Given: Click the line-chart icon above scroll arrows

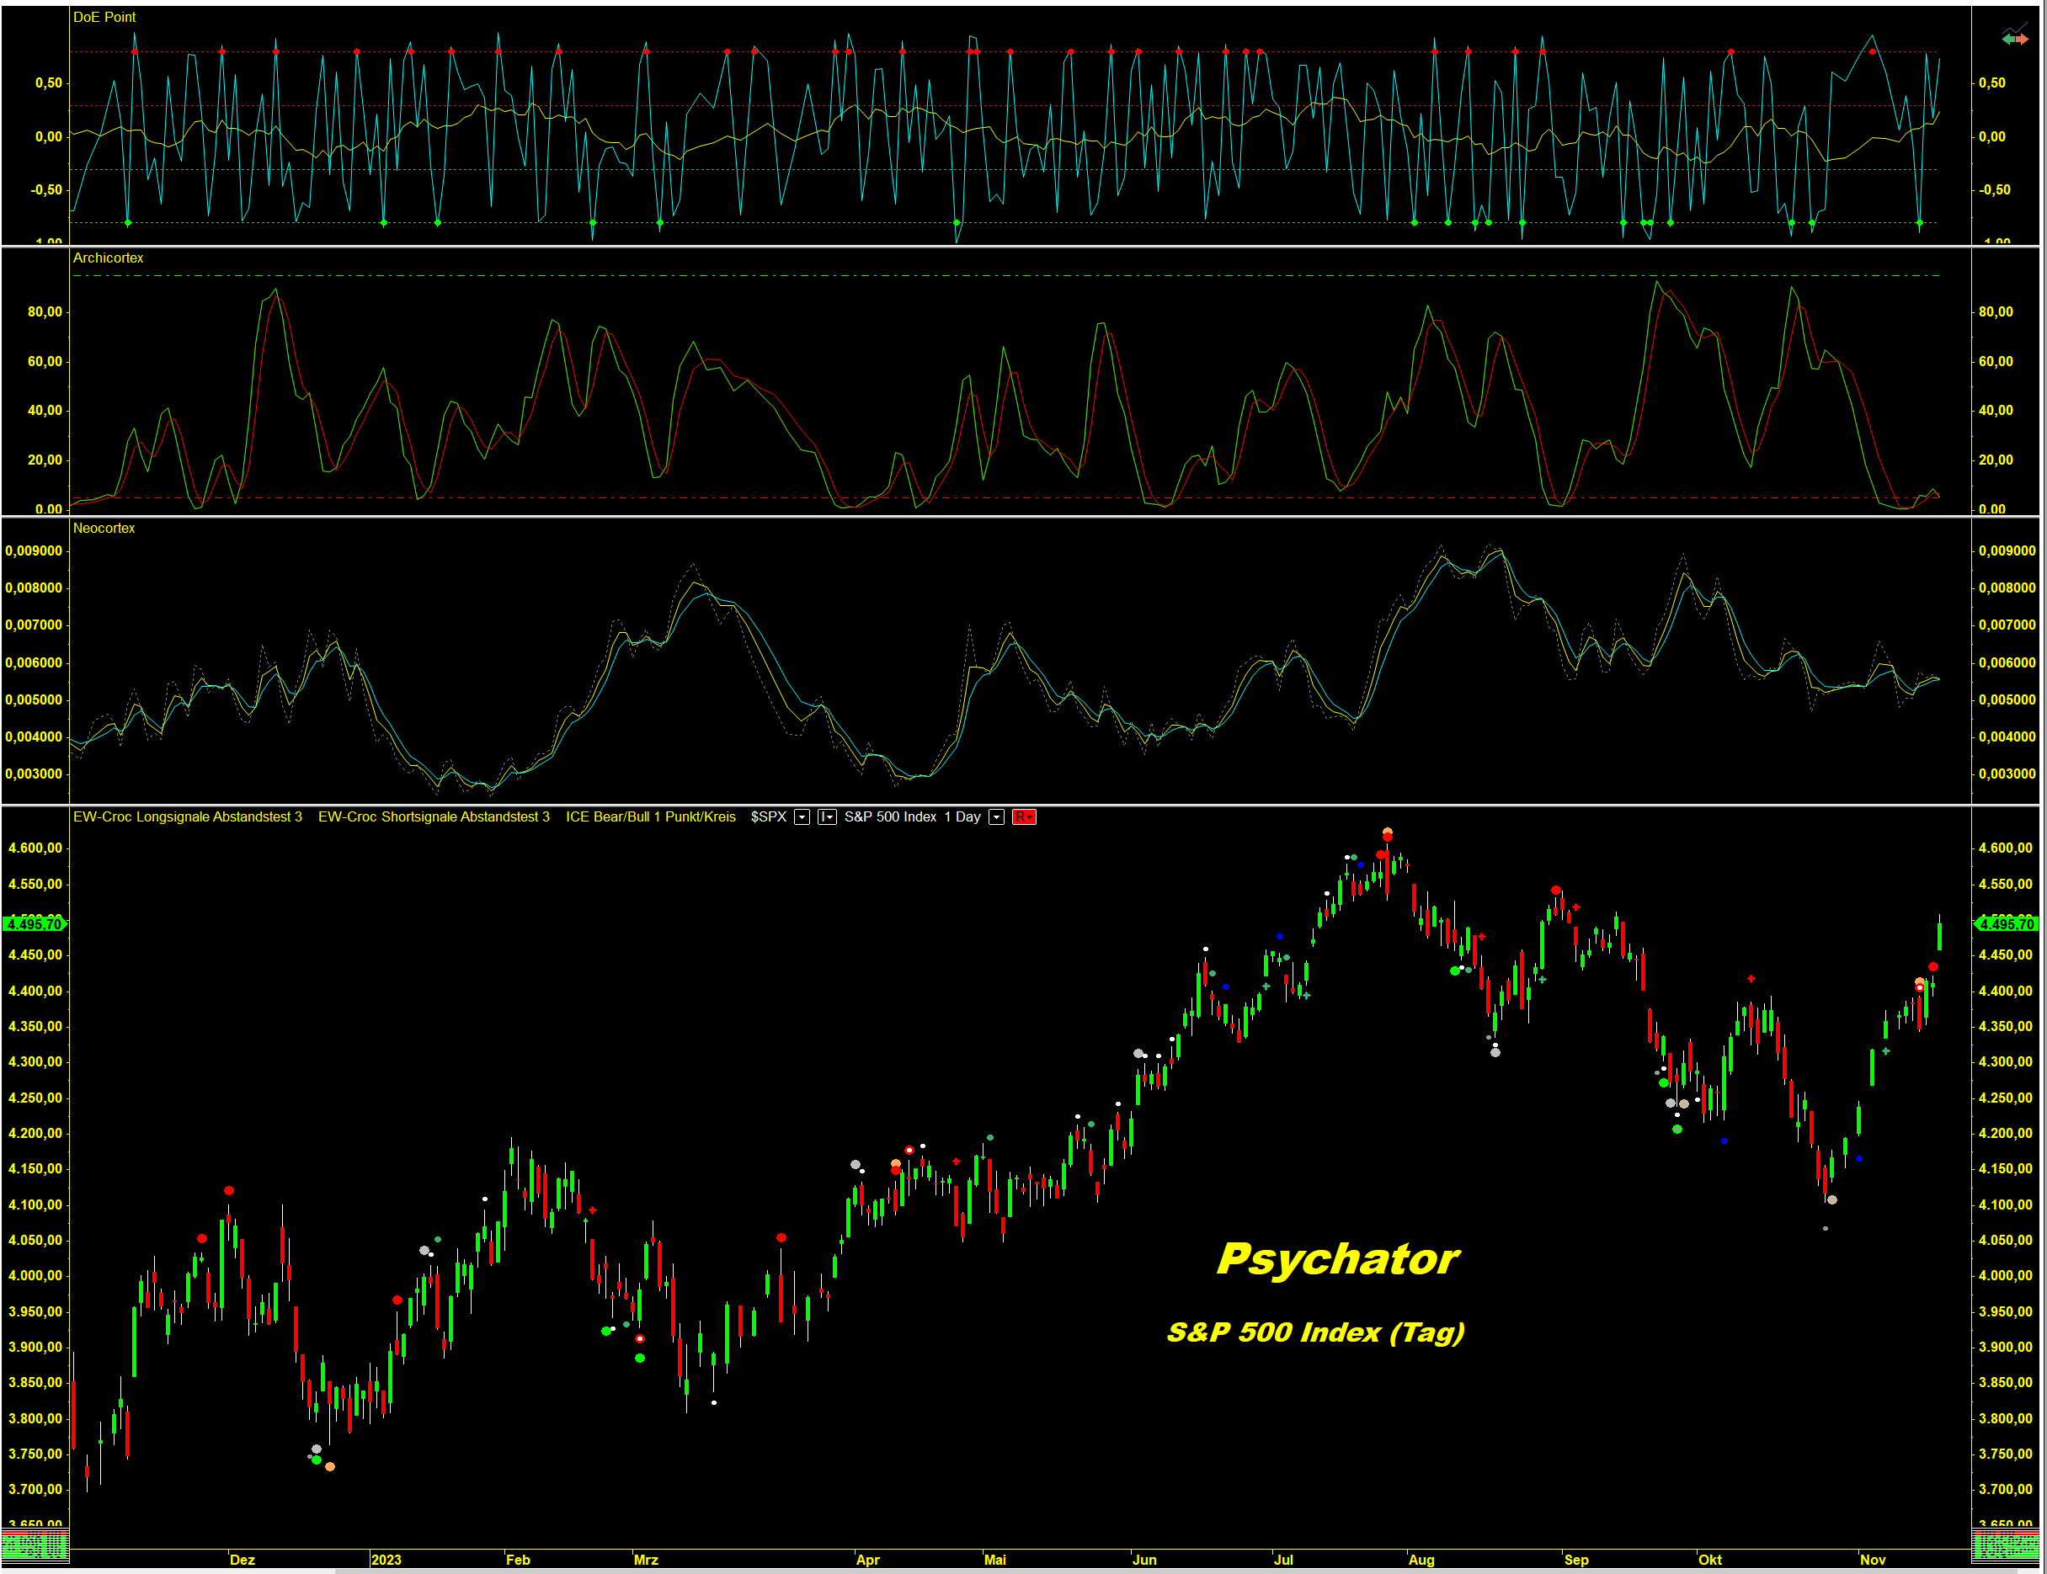Looking at the screenshot, I should [2016, 28].
